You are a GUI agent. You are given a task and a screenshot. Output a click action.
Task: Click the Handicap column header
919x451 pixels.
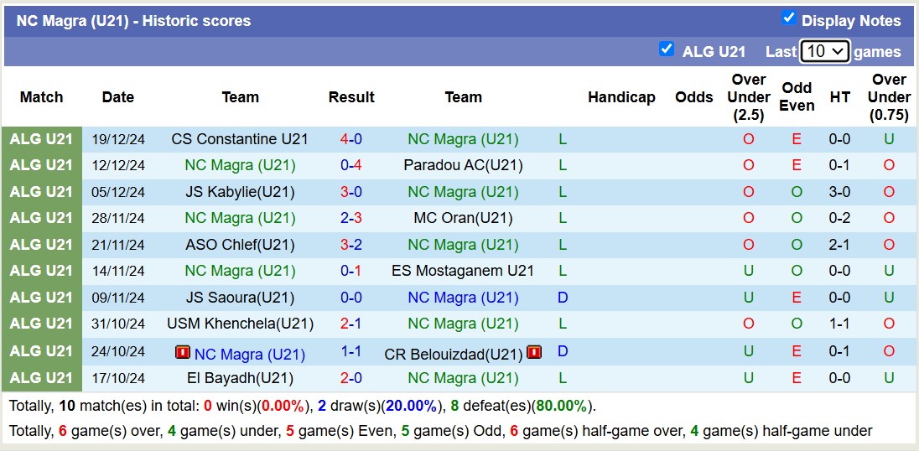click(621, 97)
